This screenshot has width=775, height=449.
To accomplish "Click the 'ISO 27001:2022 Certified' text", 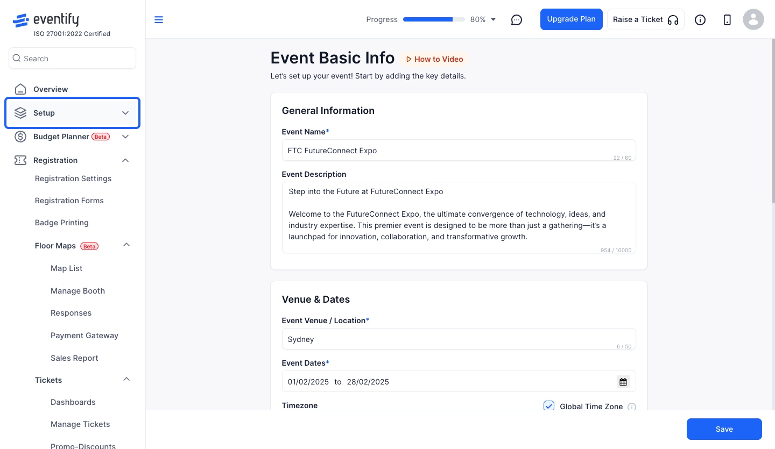I will pos(72,34).
